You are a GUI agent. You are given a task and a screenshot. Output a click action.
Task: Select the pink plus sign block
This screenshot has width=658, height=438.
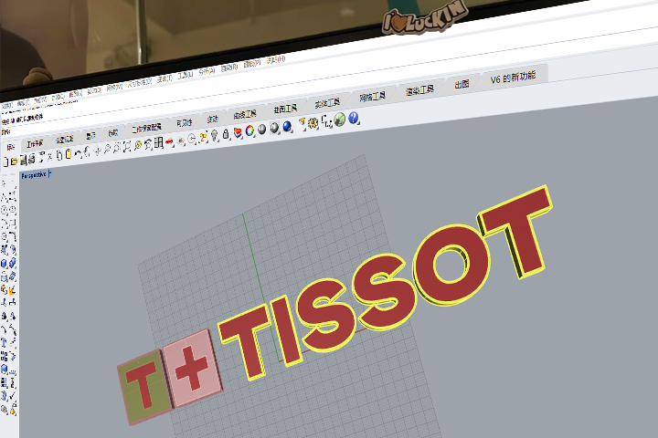[x=191, y=367]
